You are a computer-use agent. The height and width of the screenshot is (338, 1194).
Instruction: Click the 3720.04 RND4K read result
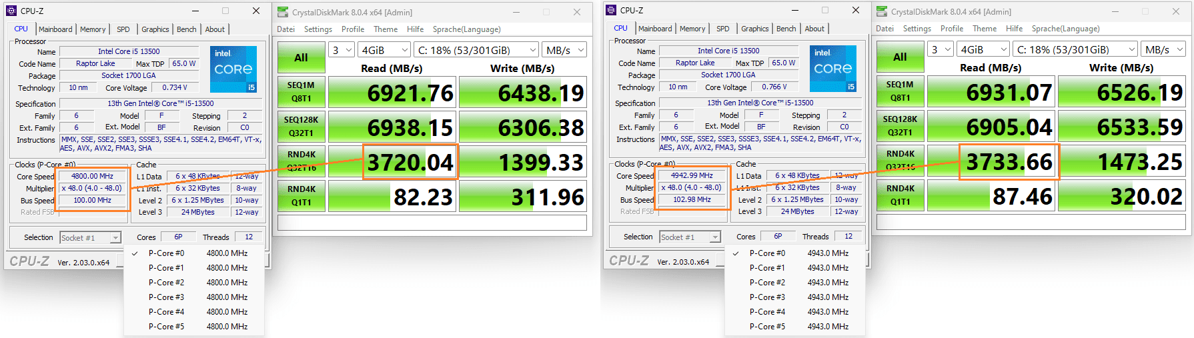(392, 161)
